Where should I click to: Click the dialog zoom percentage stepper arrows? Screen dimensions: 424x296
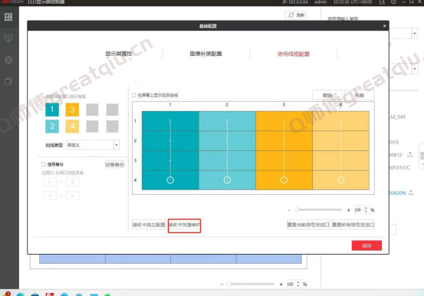pyautogui.click(x=366, y=209)
